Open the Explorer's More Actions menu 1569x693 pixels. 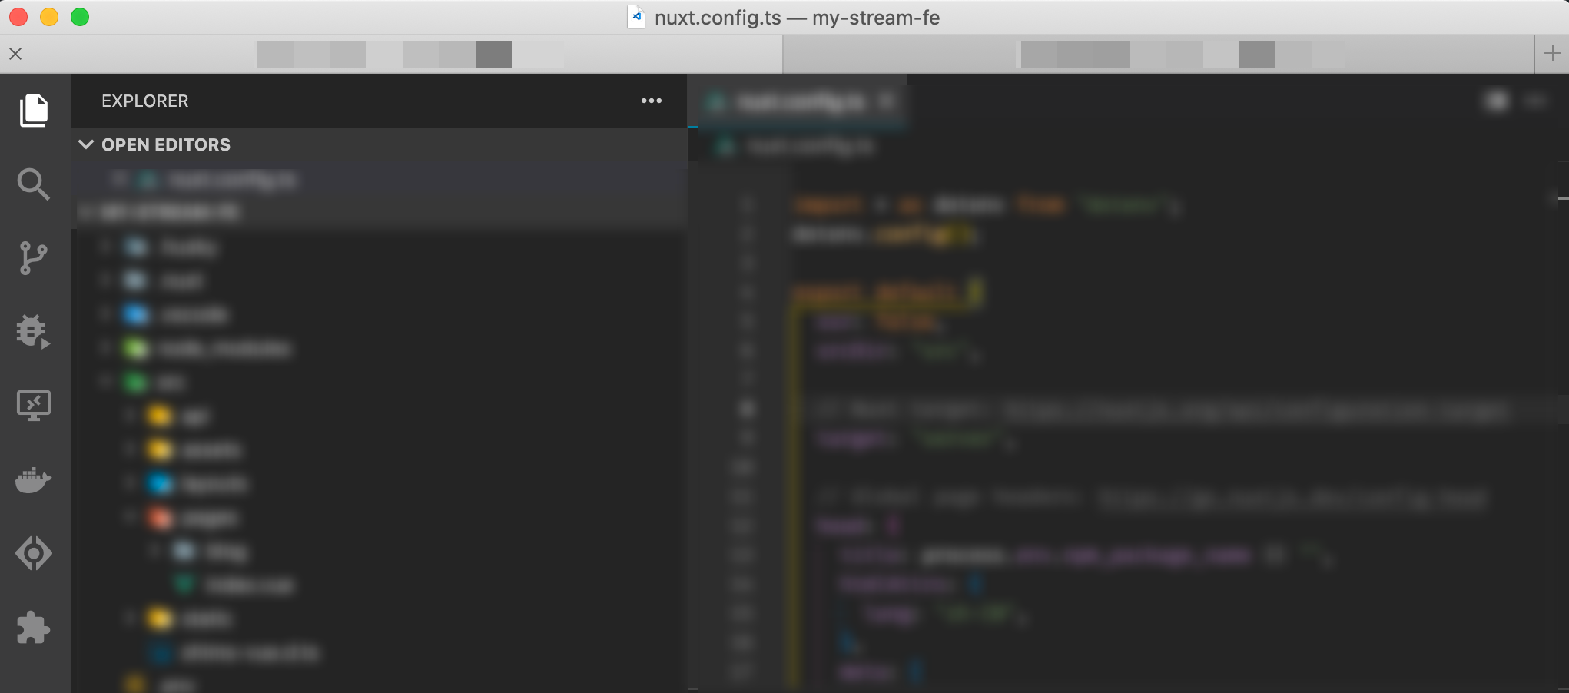coord(651,101)
